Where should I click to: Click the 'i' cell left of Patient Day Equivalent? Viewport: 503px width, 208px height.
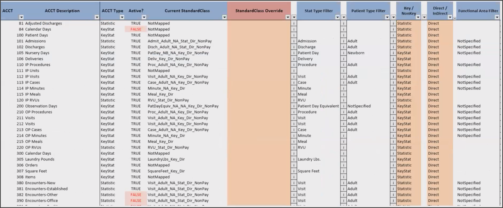click(x=294, y=106)
